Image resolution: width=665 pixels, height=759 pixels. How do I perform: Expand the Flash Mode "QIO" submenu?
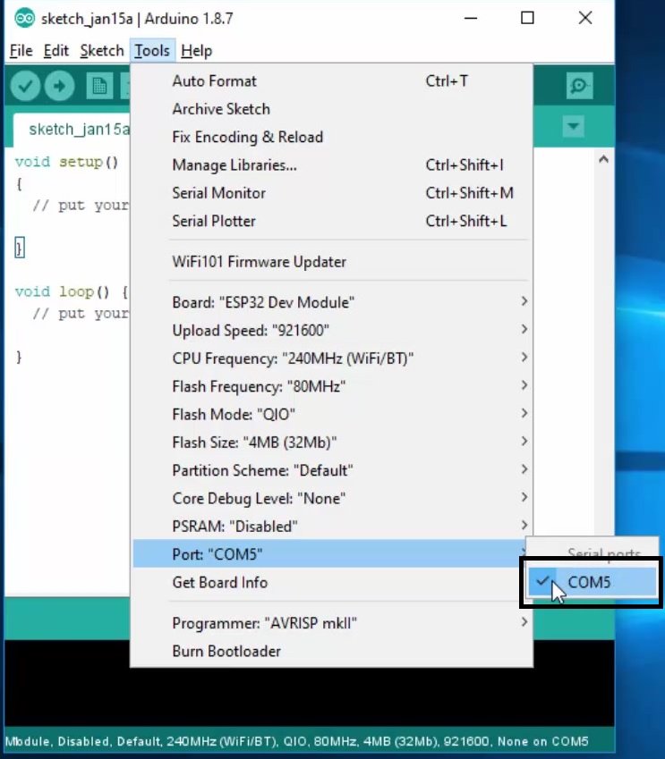coord(333,415)
